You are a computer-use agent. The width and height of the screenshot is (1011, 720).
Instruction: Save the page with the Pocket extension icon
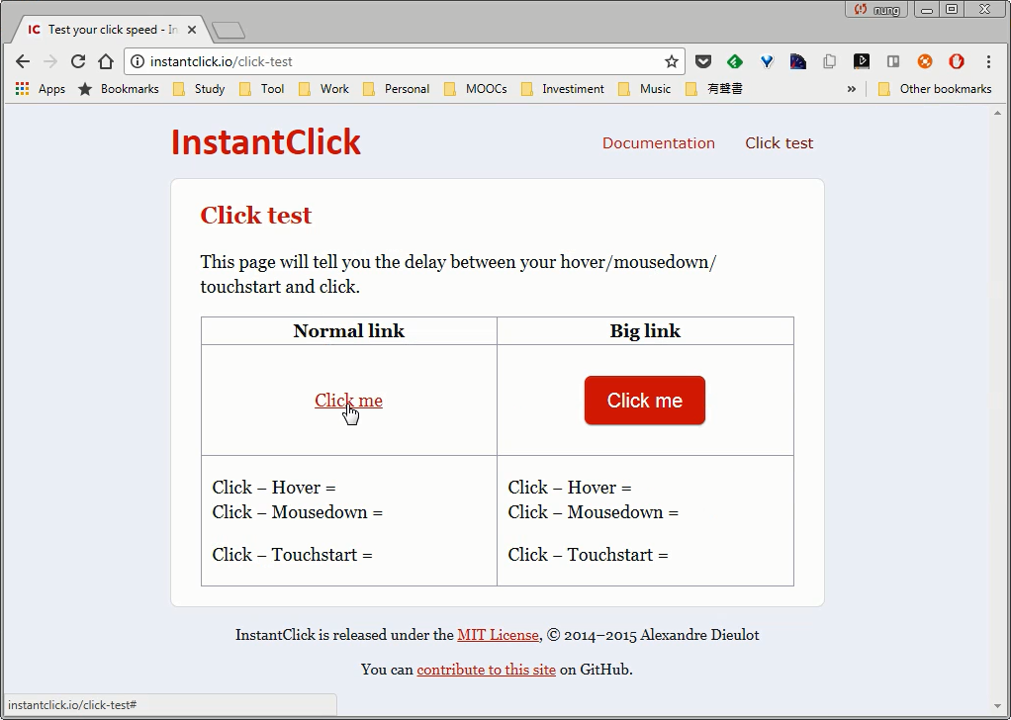pyautogui.click(x=702, y=62)
